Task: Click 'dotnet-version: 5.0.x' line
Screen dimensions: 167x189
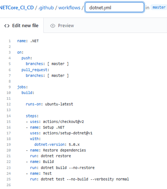Action: coord(57,145)
